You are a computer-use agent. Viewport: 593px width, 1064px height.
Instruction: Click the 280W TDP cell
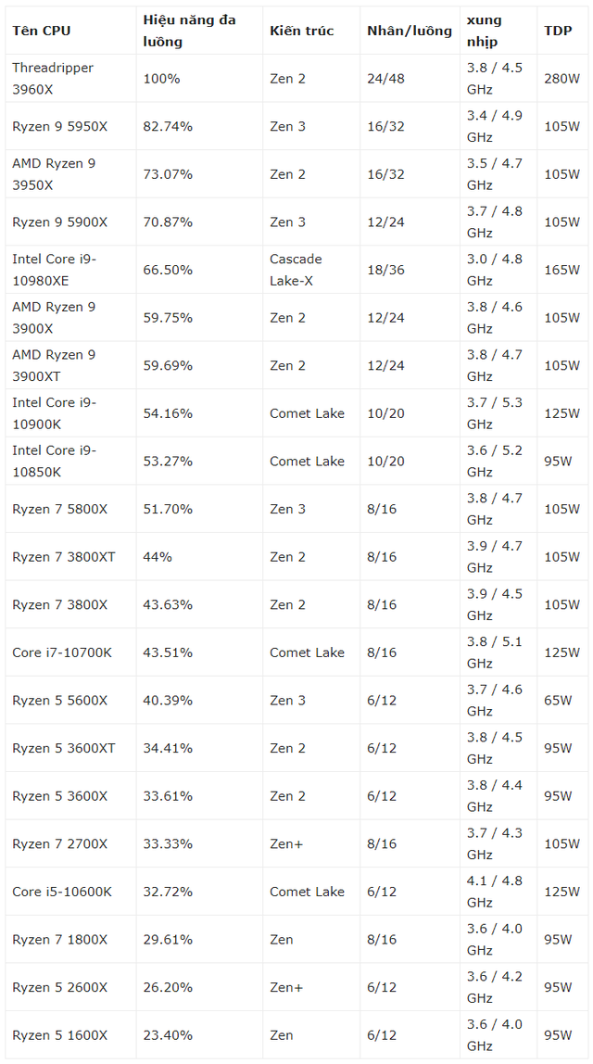click(x=561, y=78)
